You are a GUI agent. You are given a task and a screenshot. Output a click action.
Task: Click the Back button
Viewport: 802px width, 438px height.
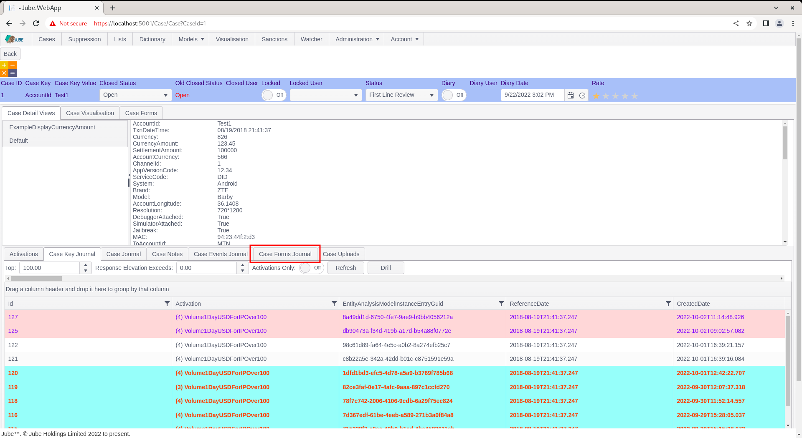tap(10, 54)
